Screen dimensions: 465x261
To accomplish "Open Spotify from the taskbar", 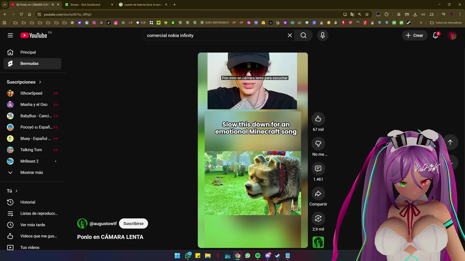I will click(x=258, y=256).
